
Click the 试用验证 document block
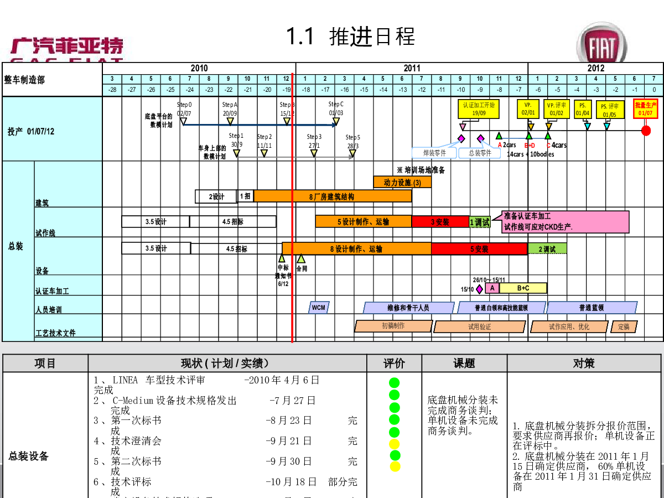point(480,326)
